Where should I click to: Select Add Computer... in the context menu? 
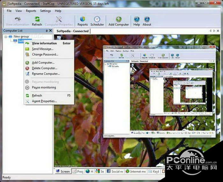[49, 63]
